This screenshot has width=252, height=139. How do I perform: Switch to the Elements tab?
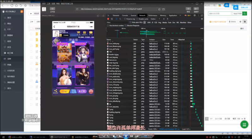click(x=116, y=15)
